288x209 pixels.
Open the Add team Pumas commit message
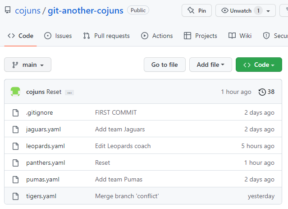tap(119, 179)
